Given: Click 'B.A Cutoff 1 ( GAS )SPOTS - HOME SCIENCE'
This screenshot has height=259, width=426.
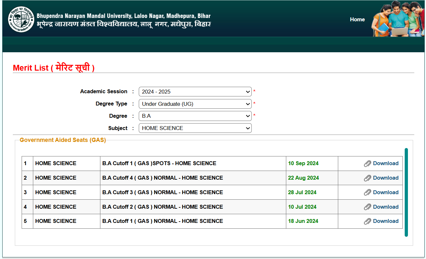Looking at the screenshot, I should [x=159, y=163].
